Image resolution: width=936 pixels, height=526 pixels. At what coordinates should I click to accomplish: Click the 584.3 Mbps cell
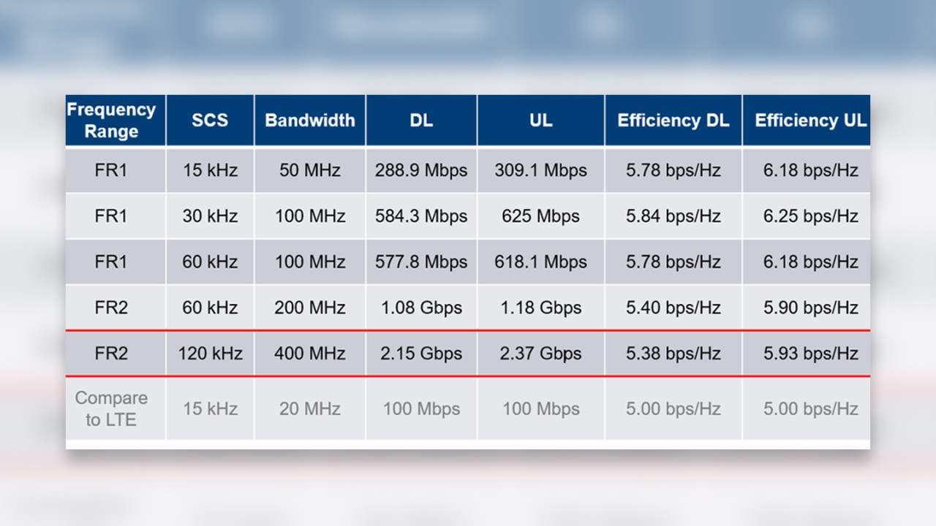pyautogui.click(x=421, y=216)
